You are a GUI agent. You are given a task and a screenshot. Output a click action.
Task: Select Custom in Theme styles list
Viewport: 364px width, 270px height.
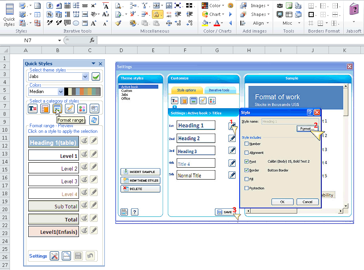click(x=126, y=91)
